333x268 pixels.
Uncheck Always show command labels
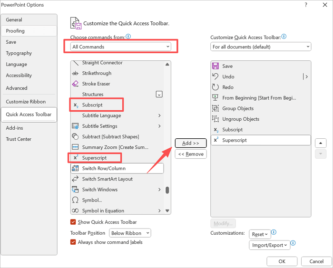pos(73,242)
